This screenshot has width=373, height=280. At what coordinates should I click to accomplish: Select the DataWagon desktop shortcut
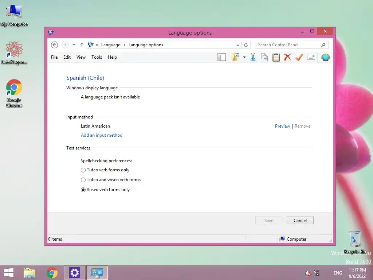click(x=14, y=52)
